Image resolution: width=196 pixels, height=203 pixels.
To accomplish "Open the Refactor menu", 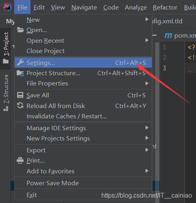I will click(x=165, y=8).
